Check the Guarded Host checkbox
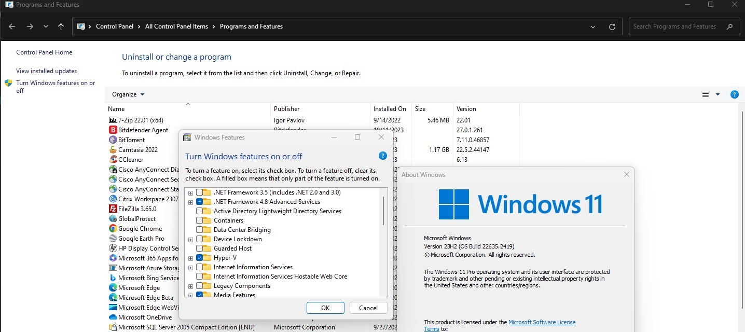 200,248
